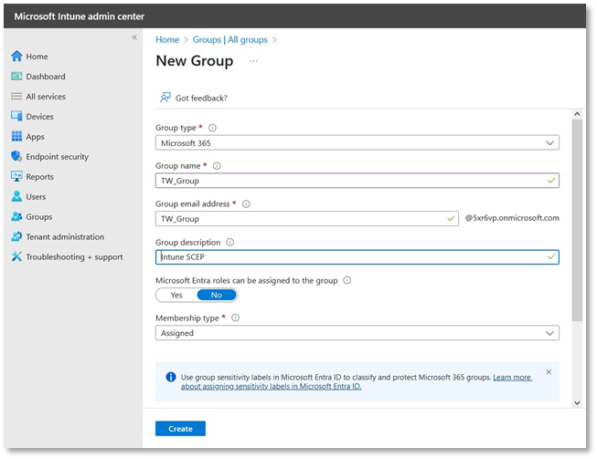Viewport: 597px width, 459px height.
Task: Select the Endpoint security shield icon
Action: [x=16, y=157]
